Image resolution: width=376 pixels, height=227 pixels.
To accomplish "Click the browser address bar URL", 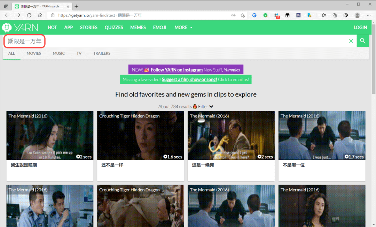I will (100, 15).
